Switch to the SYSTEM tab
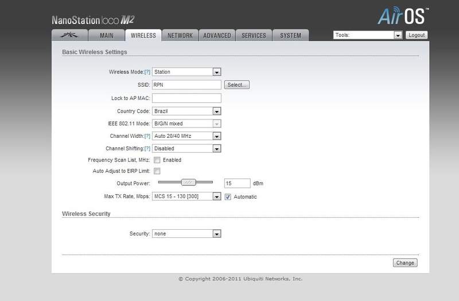Screen dimensions: 459x301 point(290,35)
